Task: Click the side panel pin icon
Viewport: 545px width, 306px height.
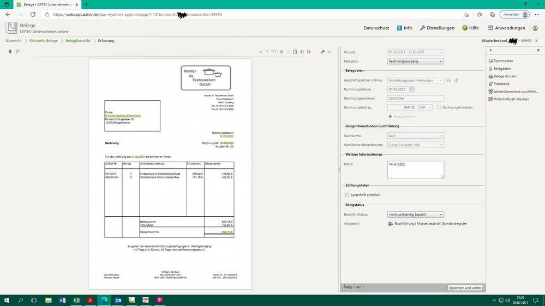Action: [x=538, y=50]
